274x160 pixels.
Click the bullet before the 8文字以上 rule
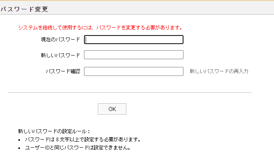(x=19, y=140)
